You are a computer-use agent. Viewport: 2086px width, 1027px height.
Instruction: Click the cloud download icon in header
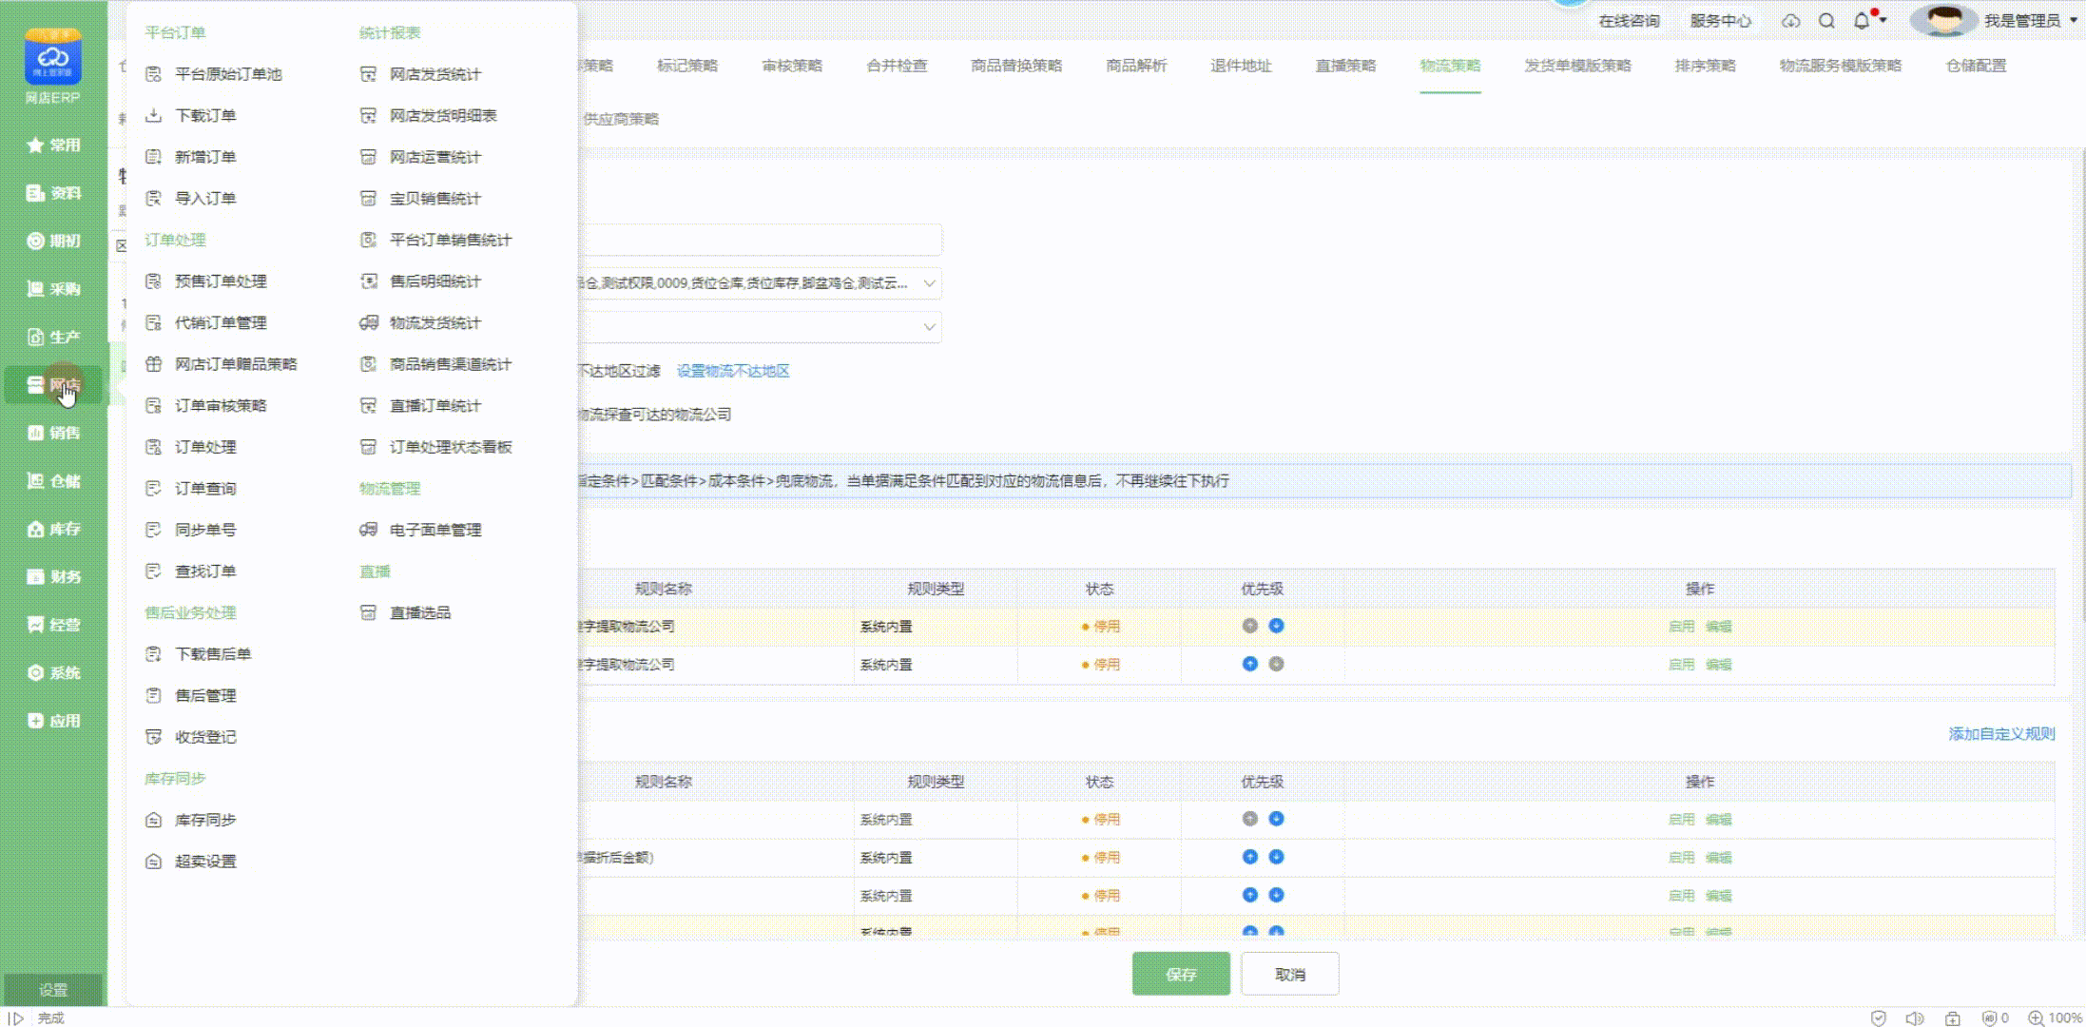tap(1791, 21)
